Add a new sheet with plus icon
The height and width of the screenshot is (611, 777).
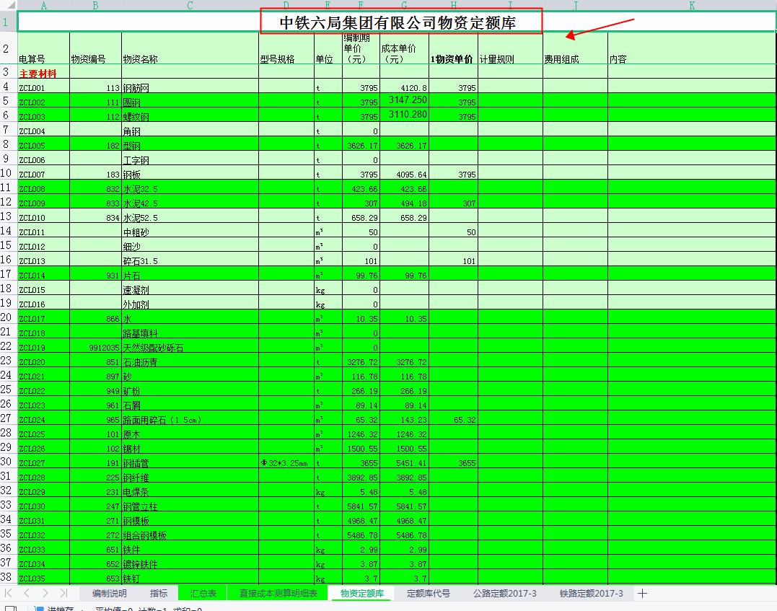coord(642,593)
